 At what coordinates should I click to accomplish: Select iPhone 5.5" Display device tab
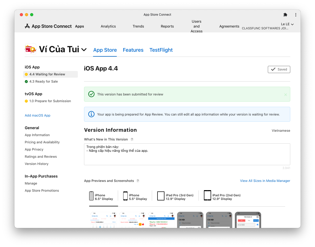pyautogui.click(x=135, y=197)
